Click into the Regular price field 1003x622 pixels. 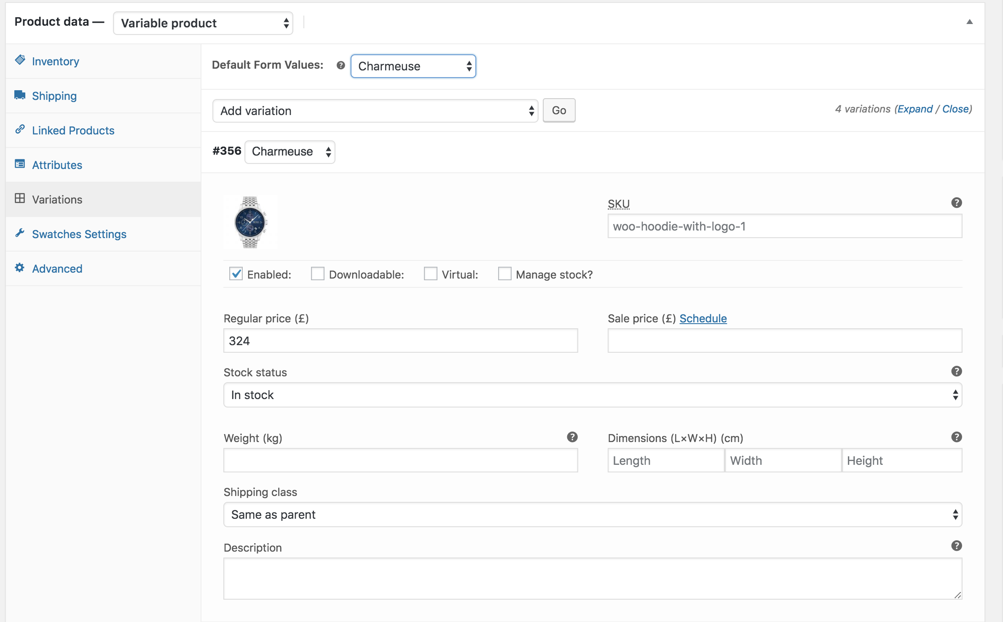pyautogui.click(x=400, y=341)
